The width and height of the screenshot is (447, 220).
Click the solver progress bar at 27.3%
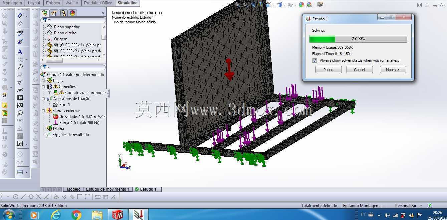coord(358,39)
